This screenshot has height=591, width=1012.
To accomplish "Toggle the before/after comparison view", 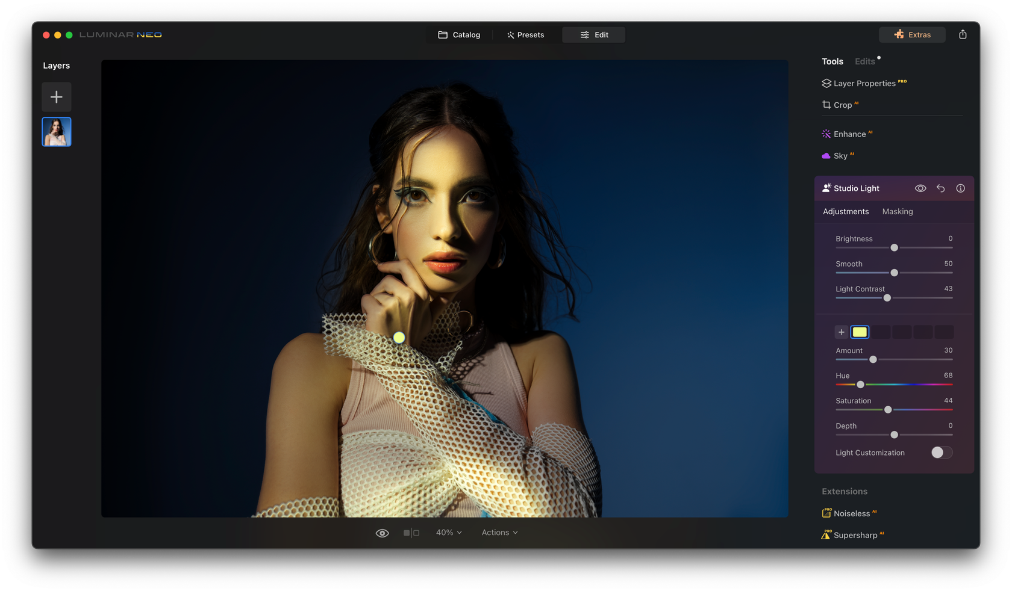I will [x=412, y=532].
